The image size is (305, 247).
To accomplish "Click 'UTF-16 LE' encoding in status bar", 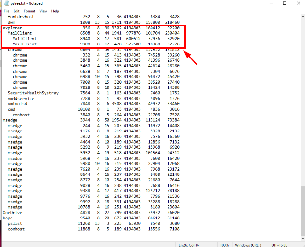I will 279,245.
